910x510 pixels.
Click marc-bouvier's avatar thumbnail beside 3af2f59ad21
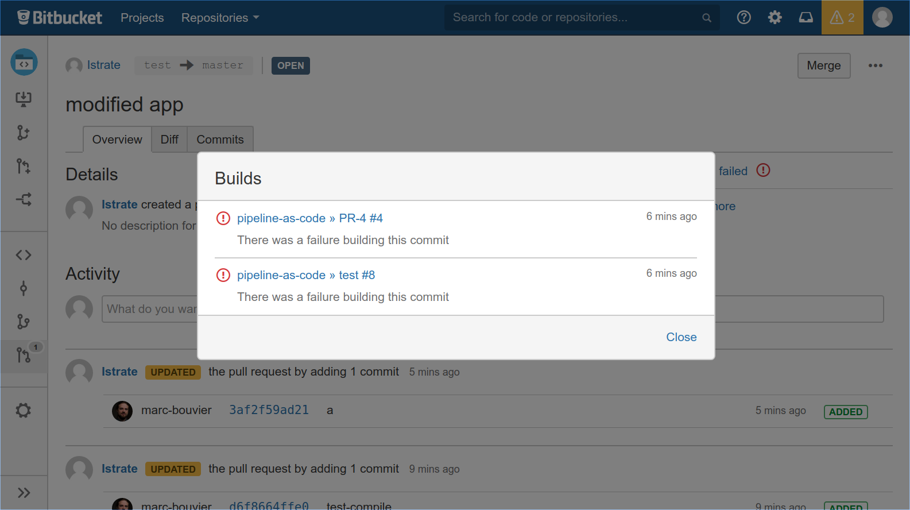[x=122, y=411]
